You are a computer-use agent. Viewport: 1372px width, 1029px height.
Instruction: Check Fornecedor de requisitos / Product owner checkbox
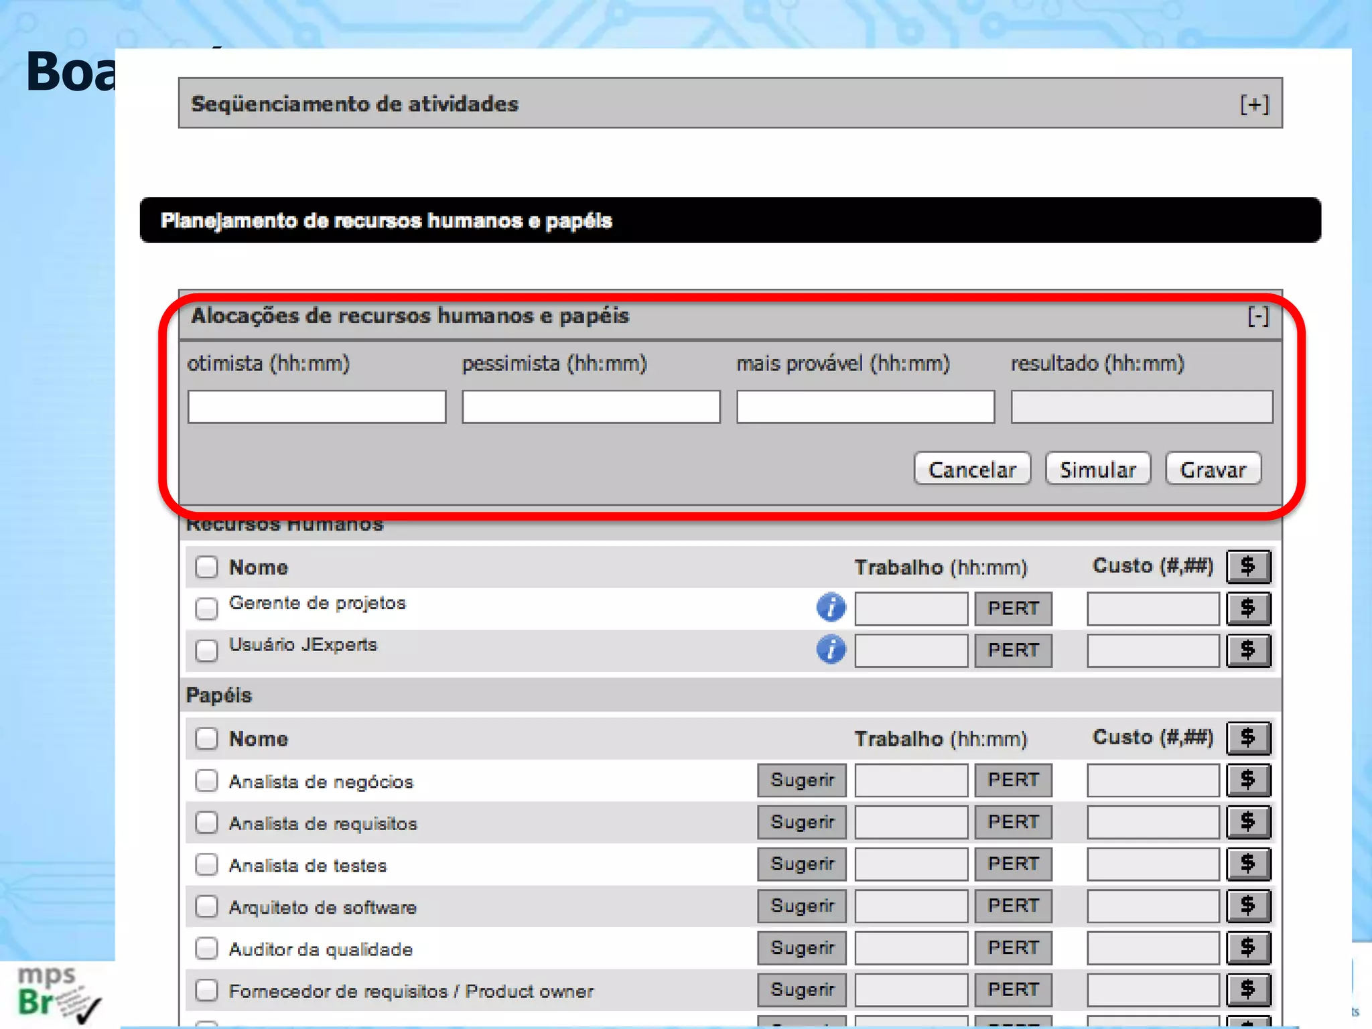coord(206,990)
